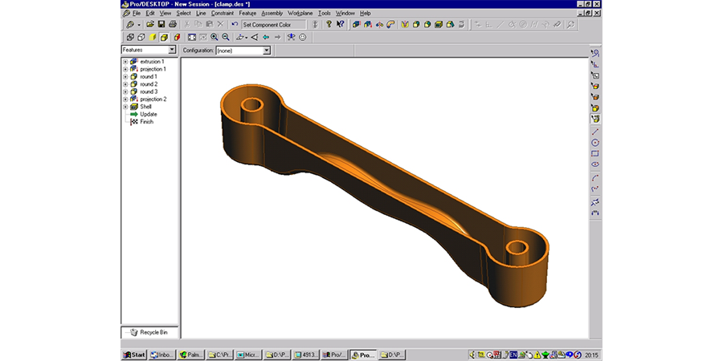Select the Rectangle drawing tool
Image resolution: width=723 pixels, height=361 pixels.
tap(595, 153)
